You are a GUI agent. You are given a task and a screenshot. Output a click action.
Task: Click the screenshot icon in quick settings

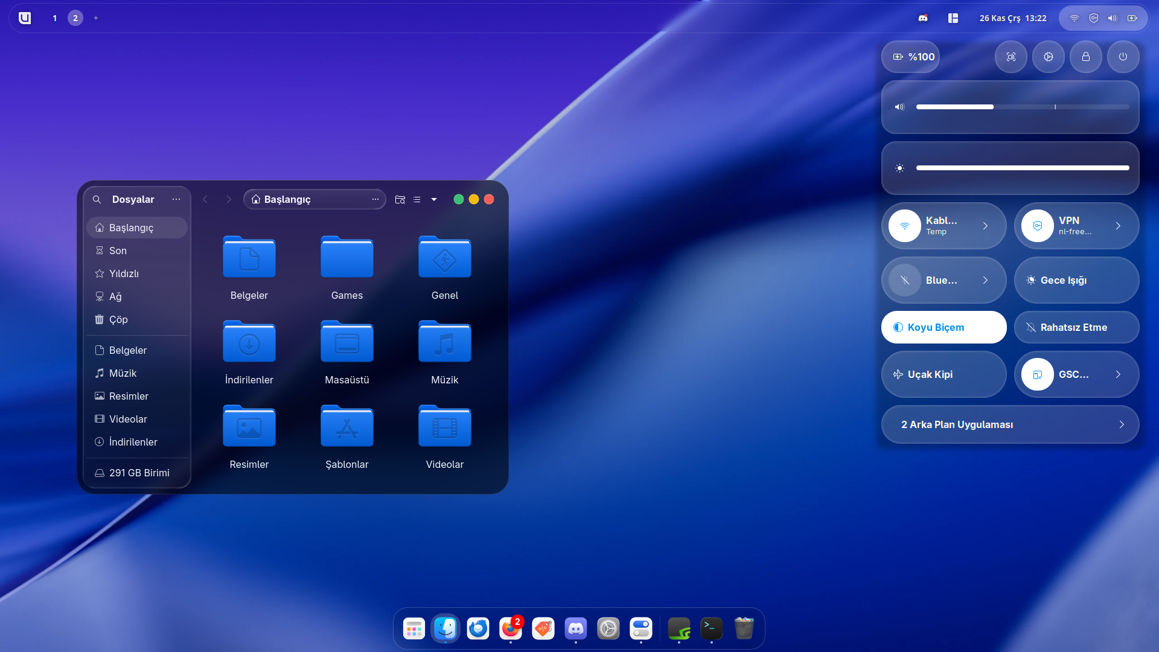click(1011, 57)
